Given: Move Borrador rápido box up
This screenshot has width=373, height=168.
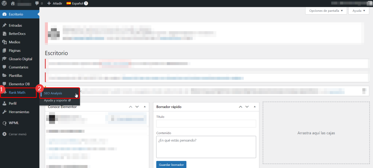Looking at the screenshot, I should point(241,107).
